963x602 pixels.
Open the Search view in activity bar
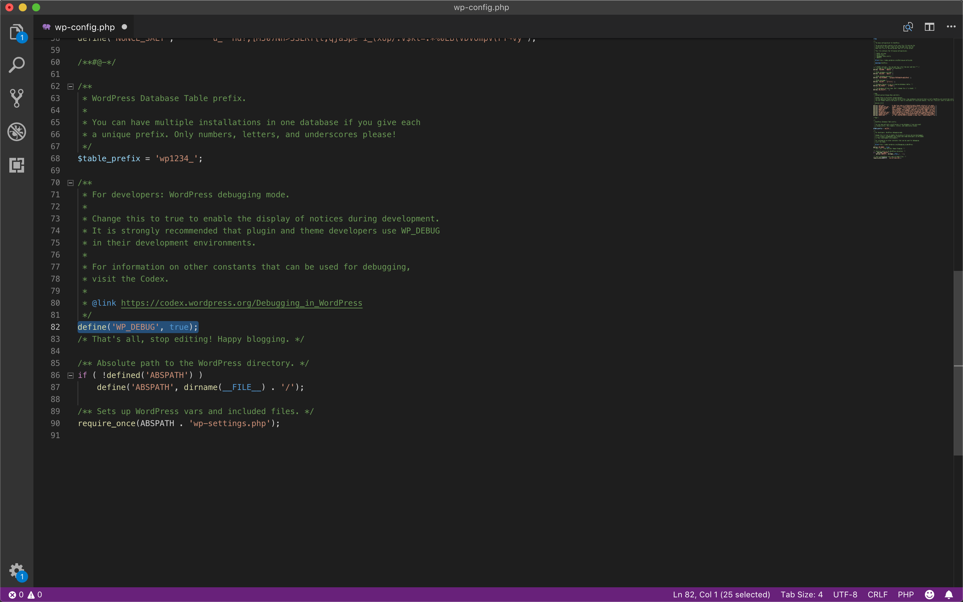[x=17, y=65]
